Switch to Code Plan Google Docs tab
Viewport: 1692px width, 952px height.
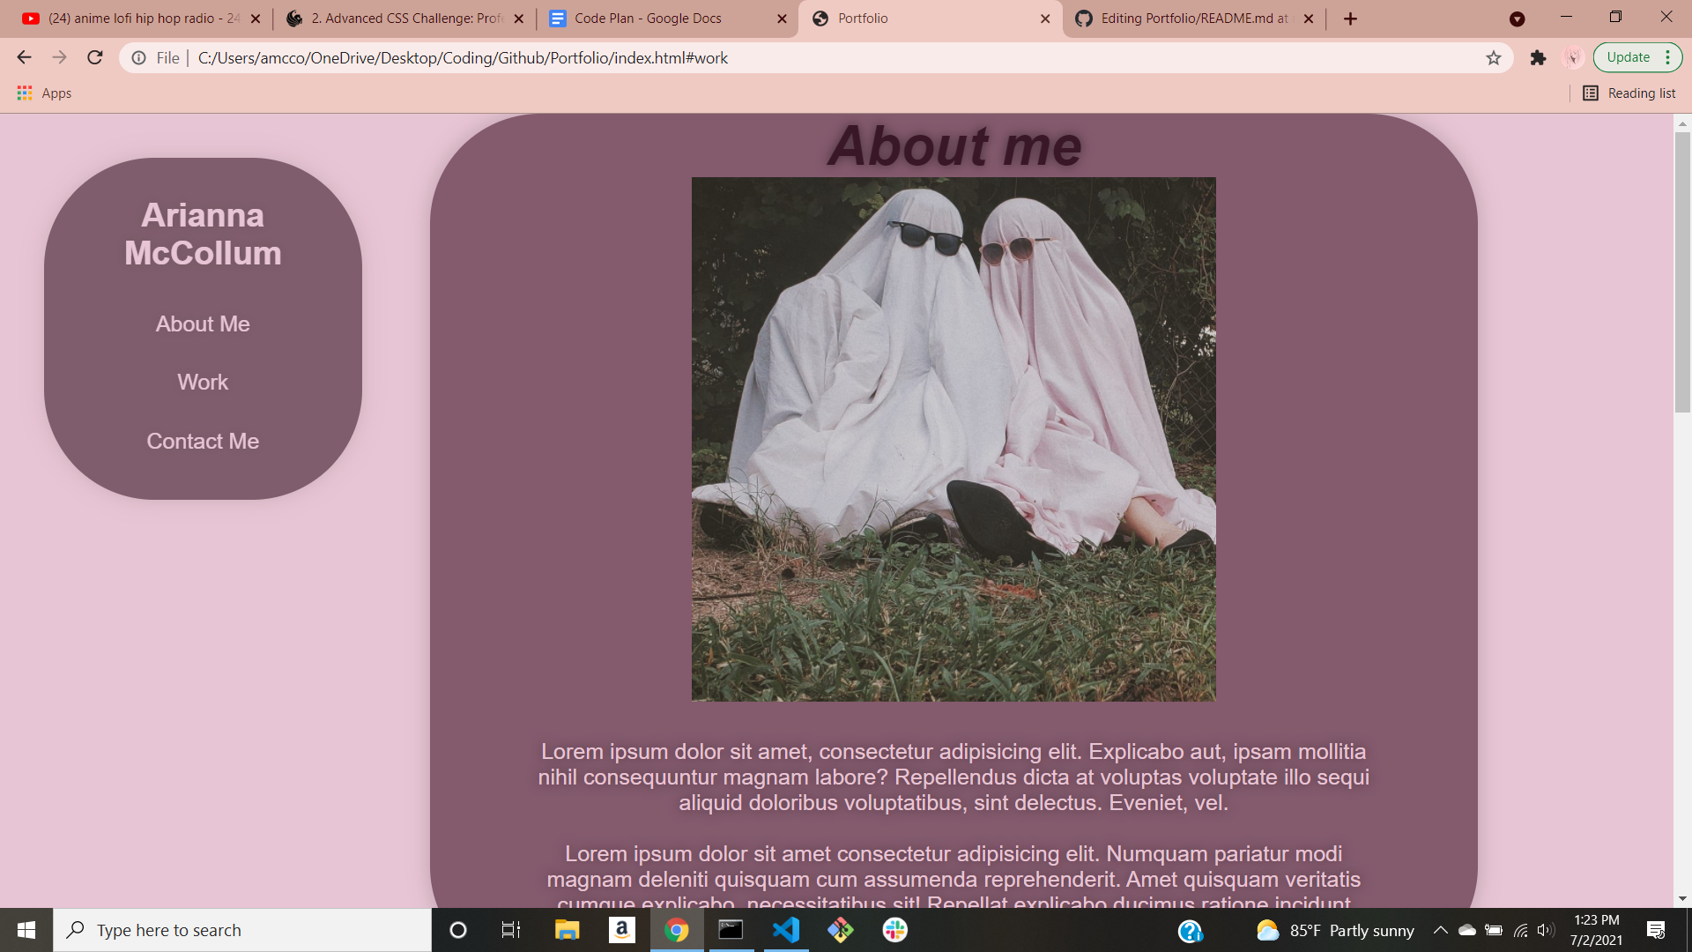coord(648,19)
